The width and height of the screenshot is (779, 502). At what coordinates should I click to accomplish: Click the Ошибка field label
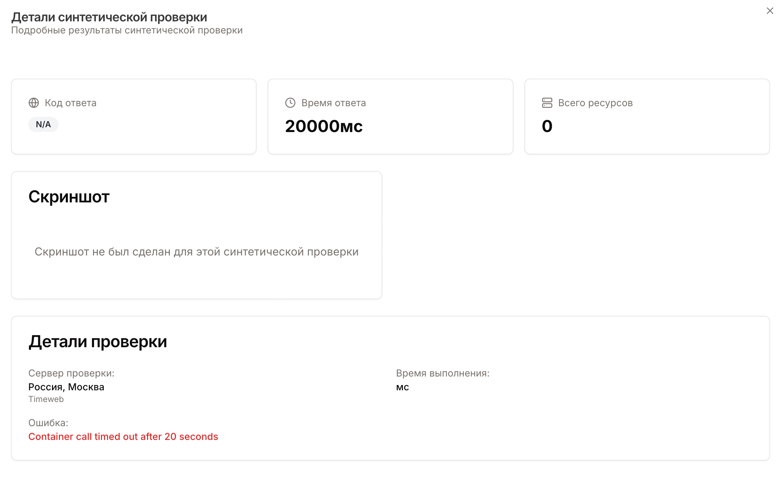48,423
